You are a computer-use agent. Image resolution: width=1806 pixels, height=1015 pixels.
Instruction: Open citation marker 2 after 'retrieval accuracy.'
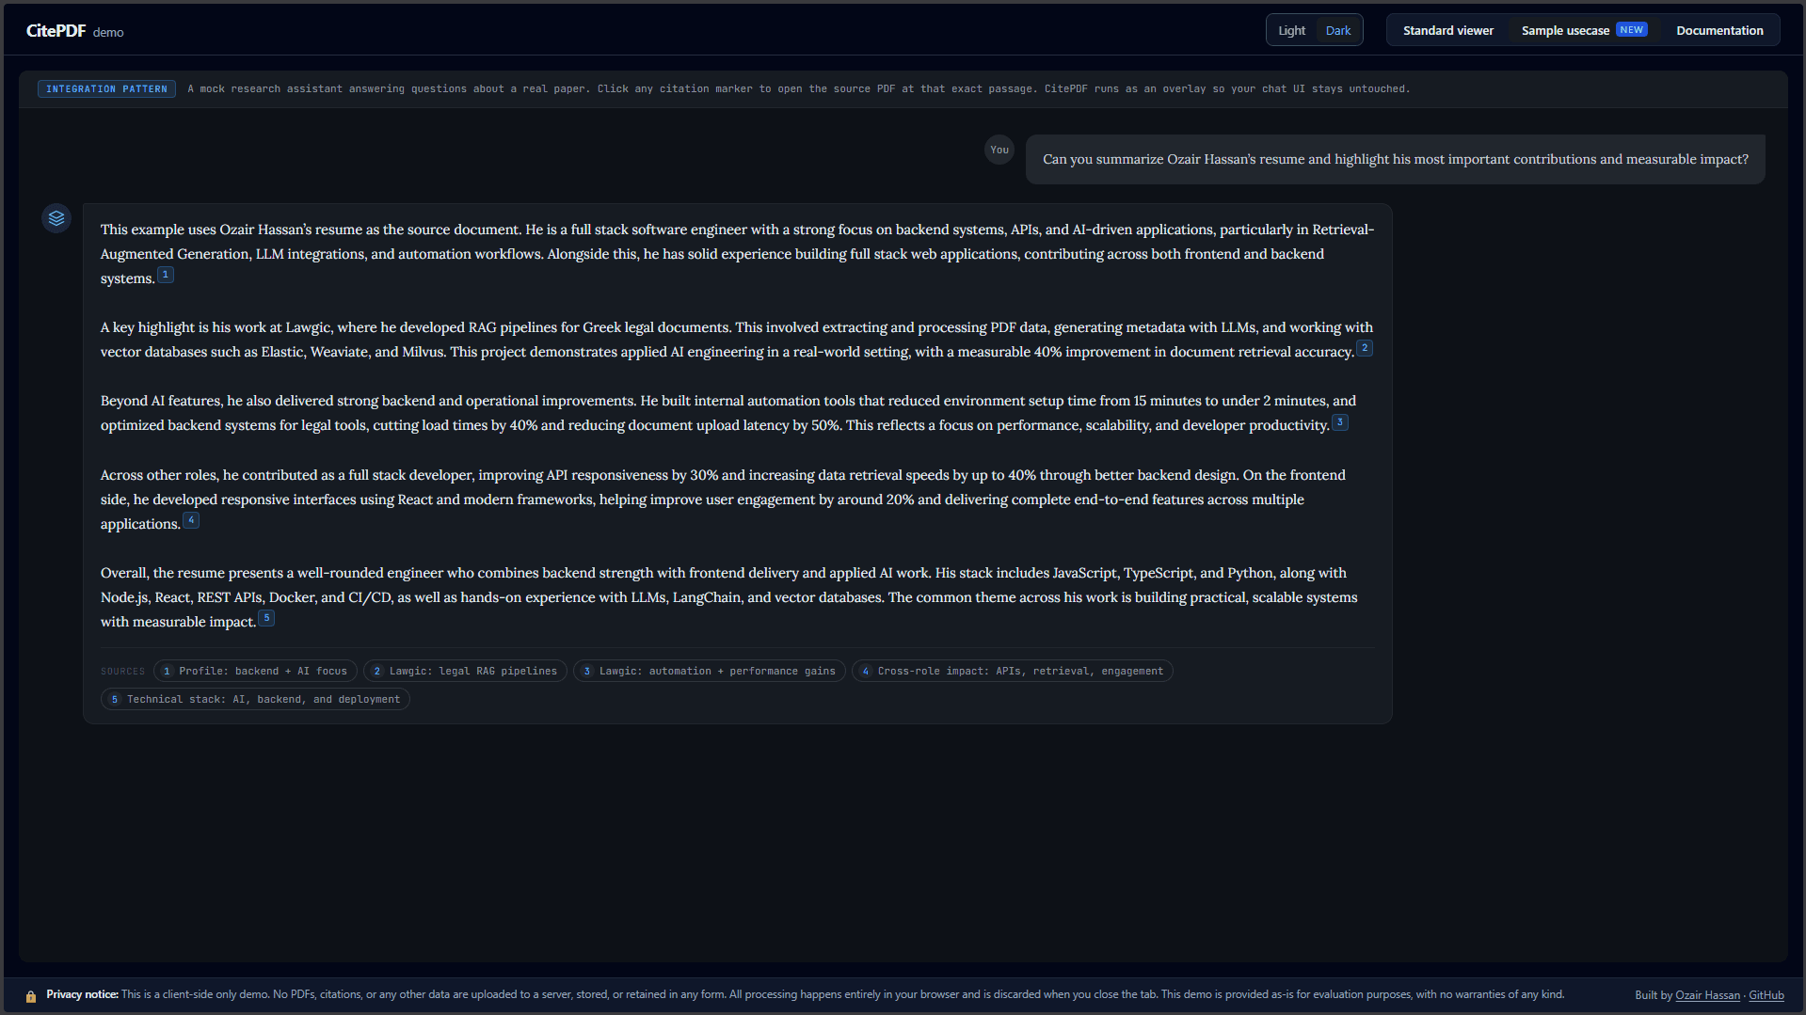[1364, 348]
